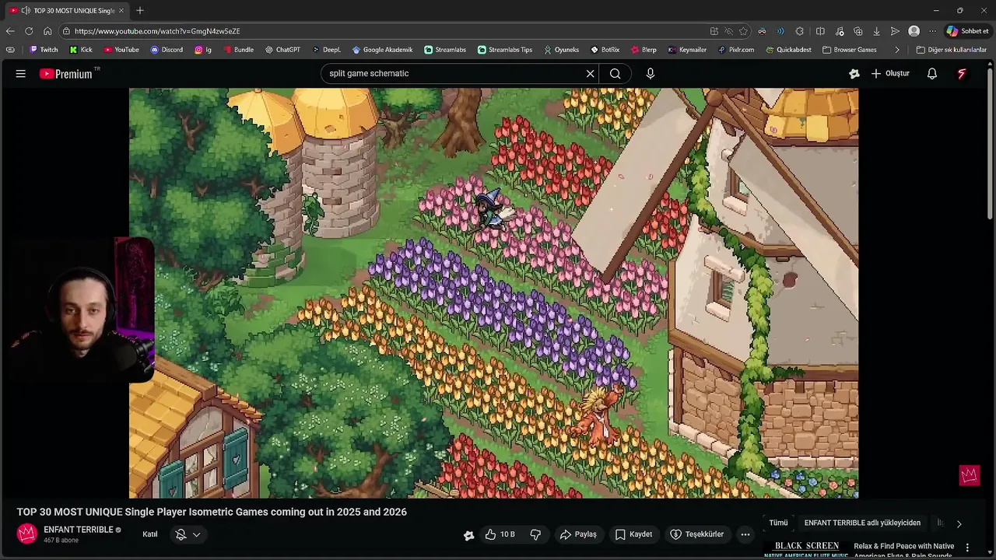
Task: Click the video player area
Action: (493, 293)
